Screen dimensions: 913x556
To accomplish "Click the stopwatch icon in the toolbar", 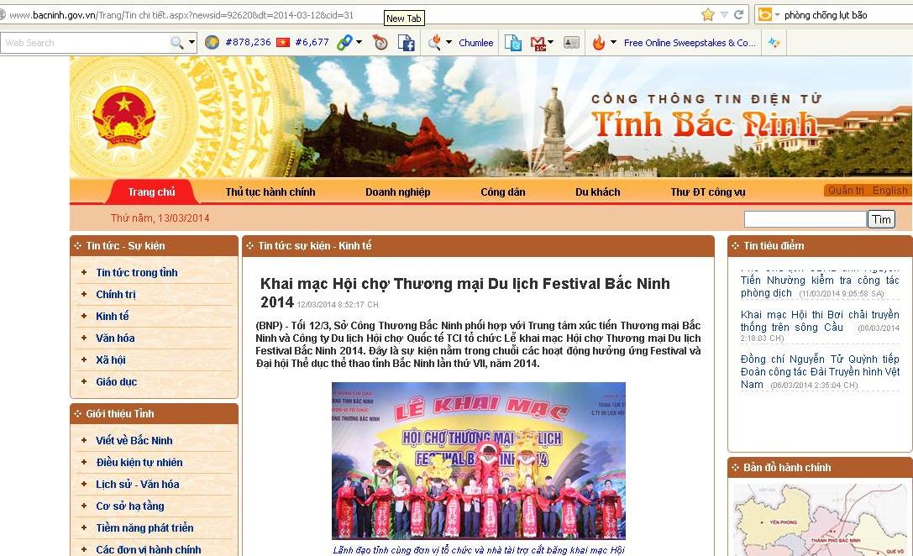I will pos(380,43).
